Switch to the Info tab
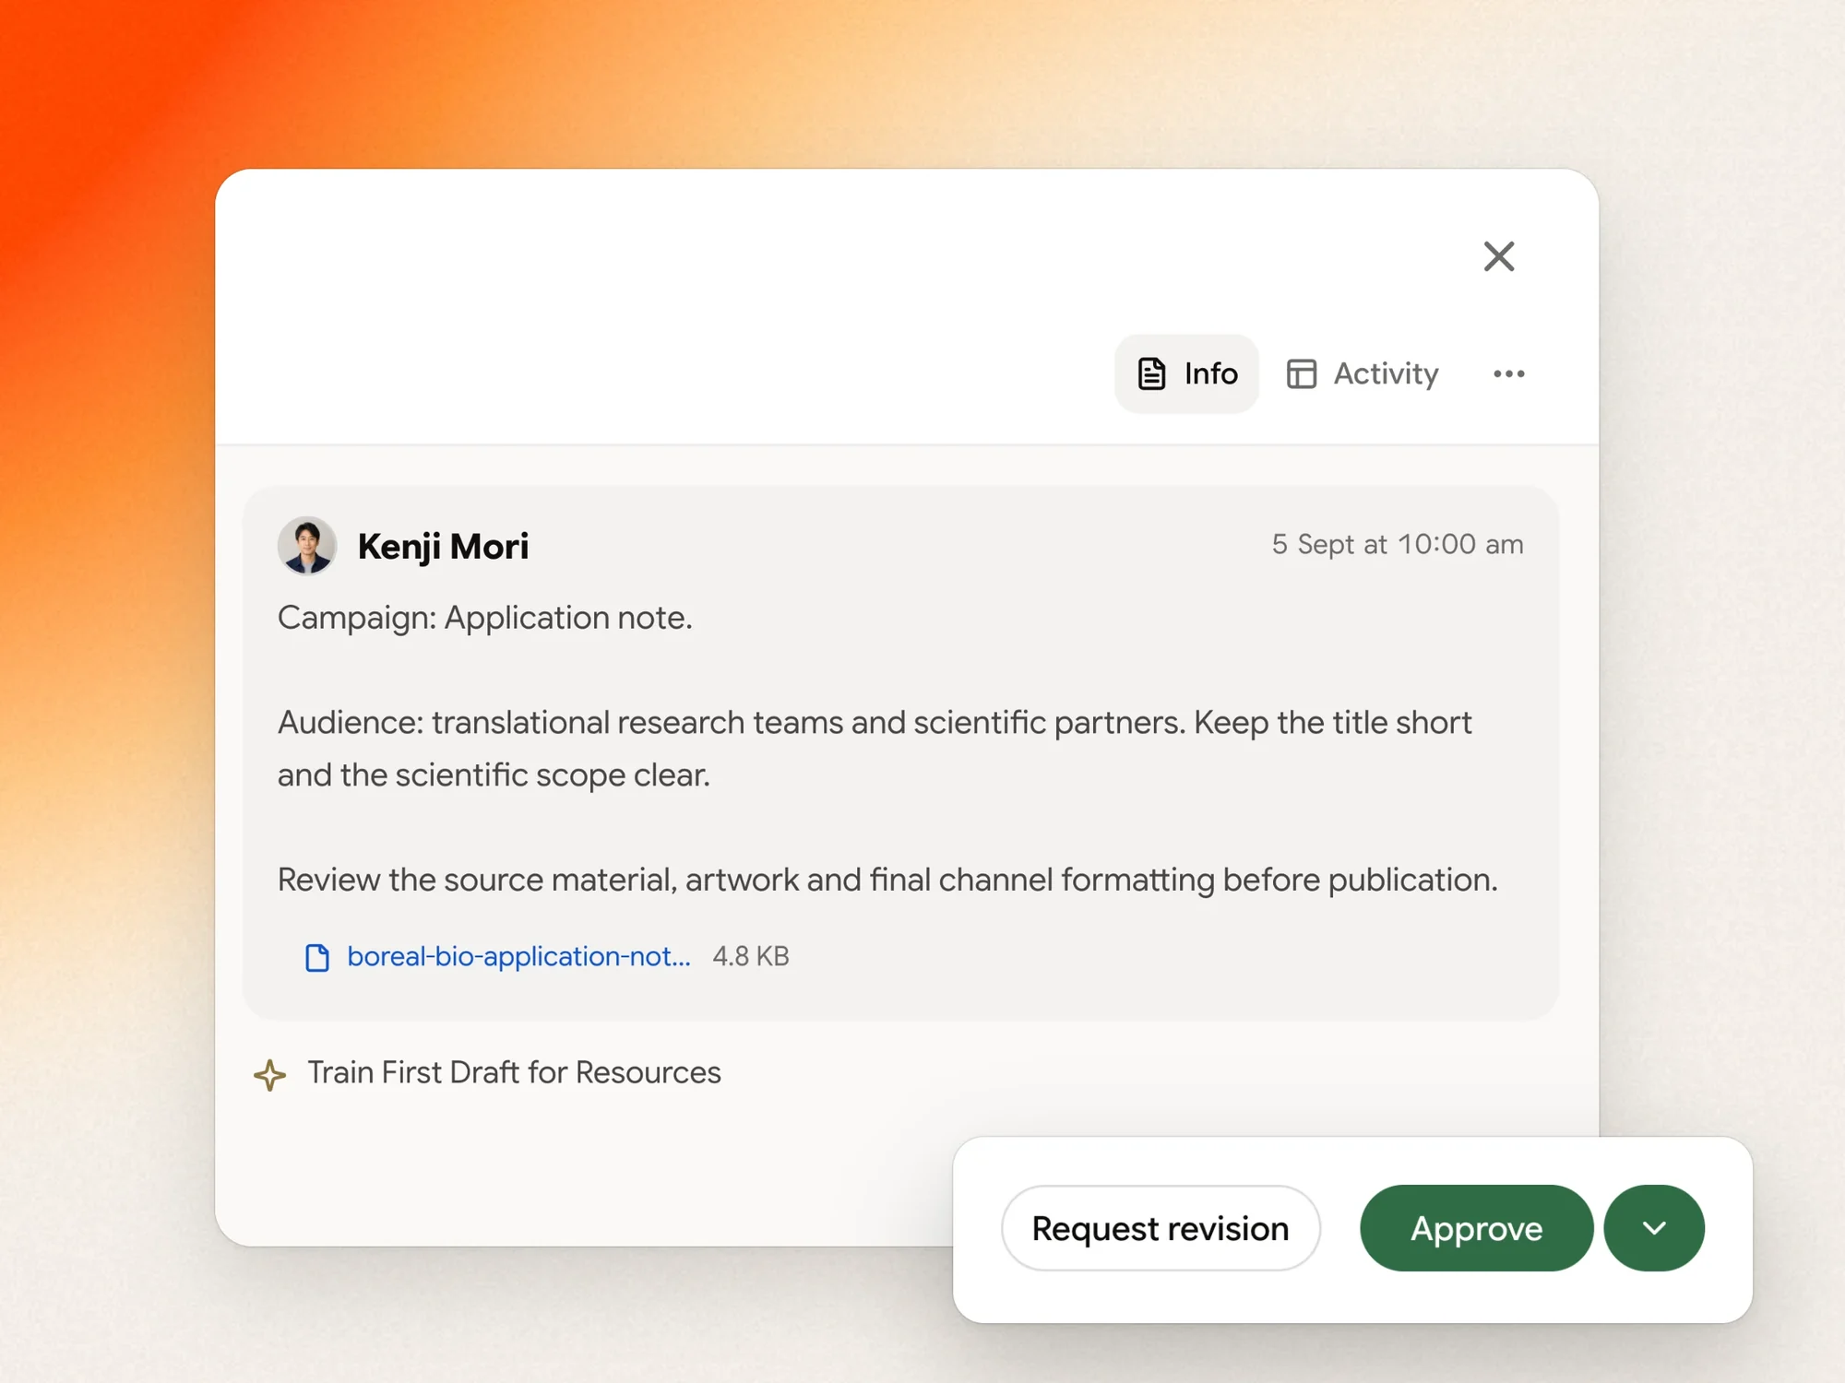This screenshot has height=1383, width=1845. click(x=1186, y=373)
